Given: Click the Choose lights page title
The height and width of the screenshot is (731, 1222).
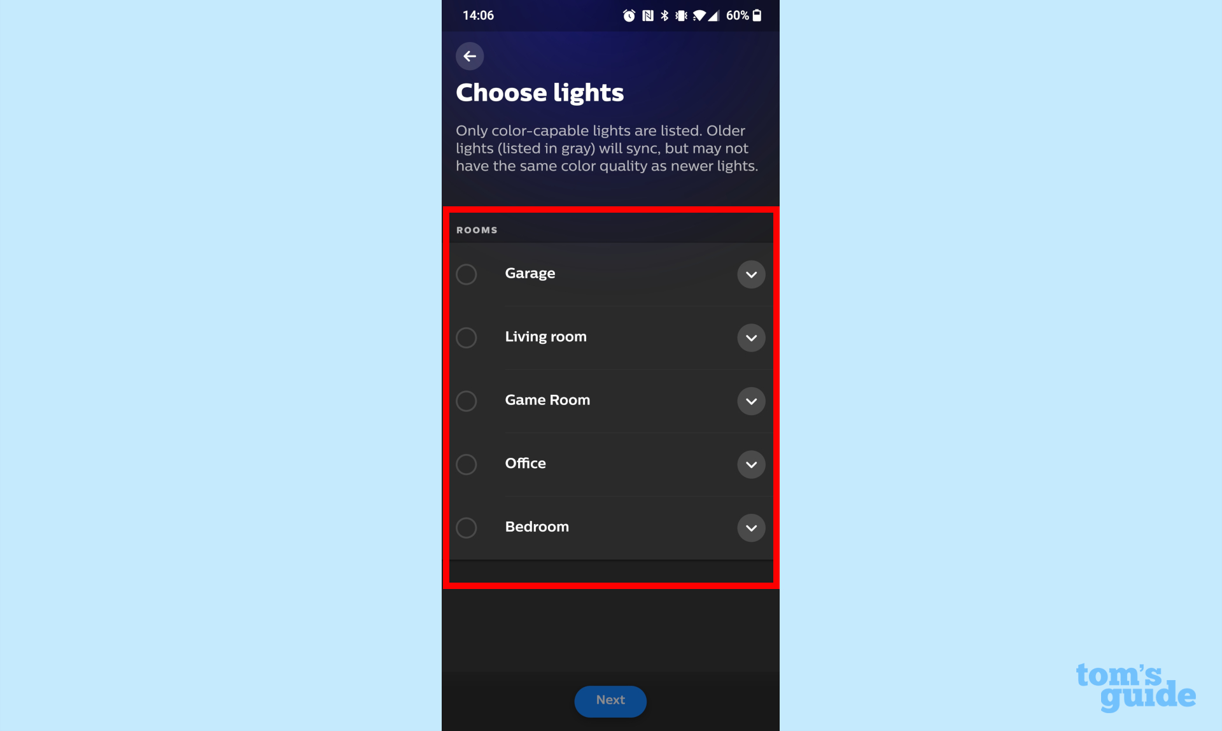Looking at the screenshot, I should (540, 92).
